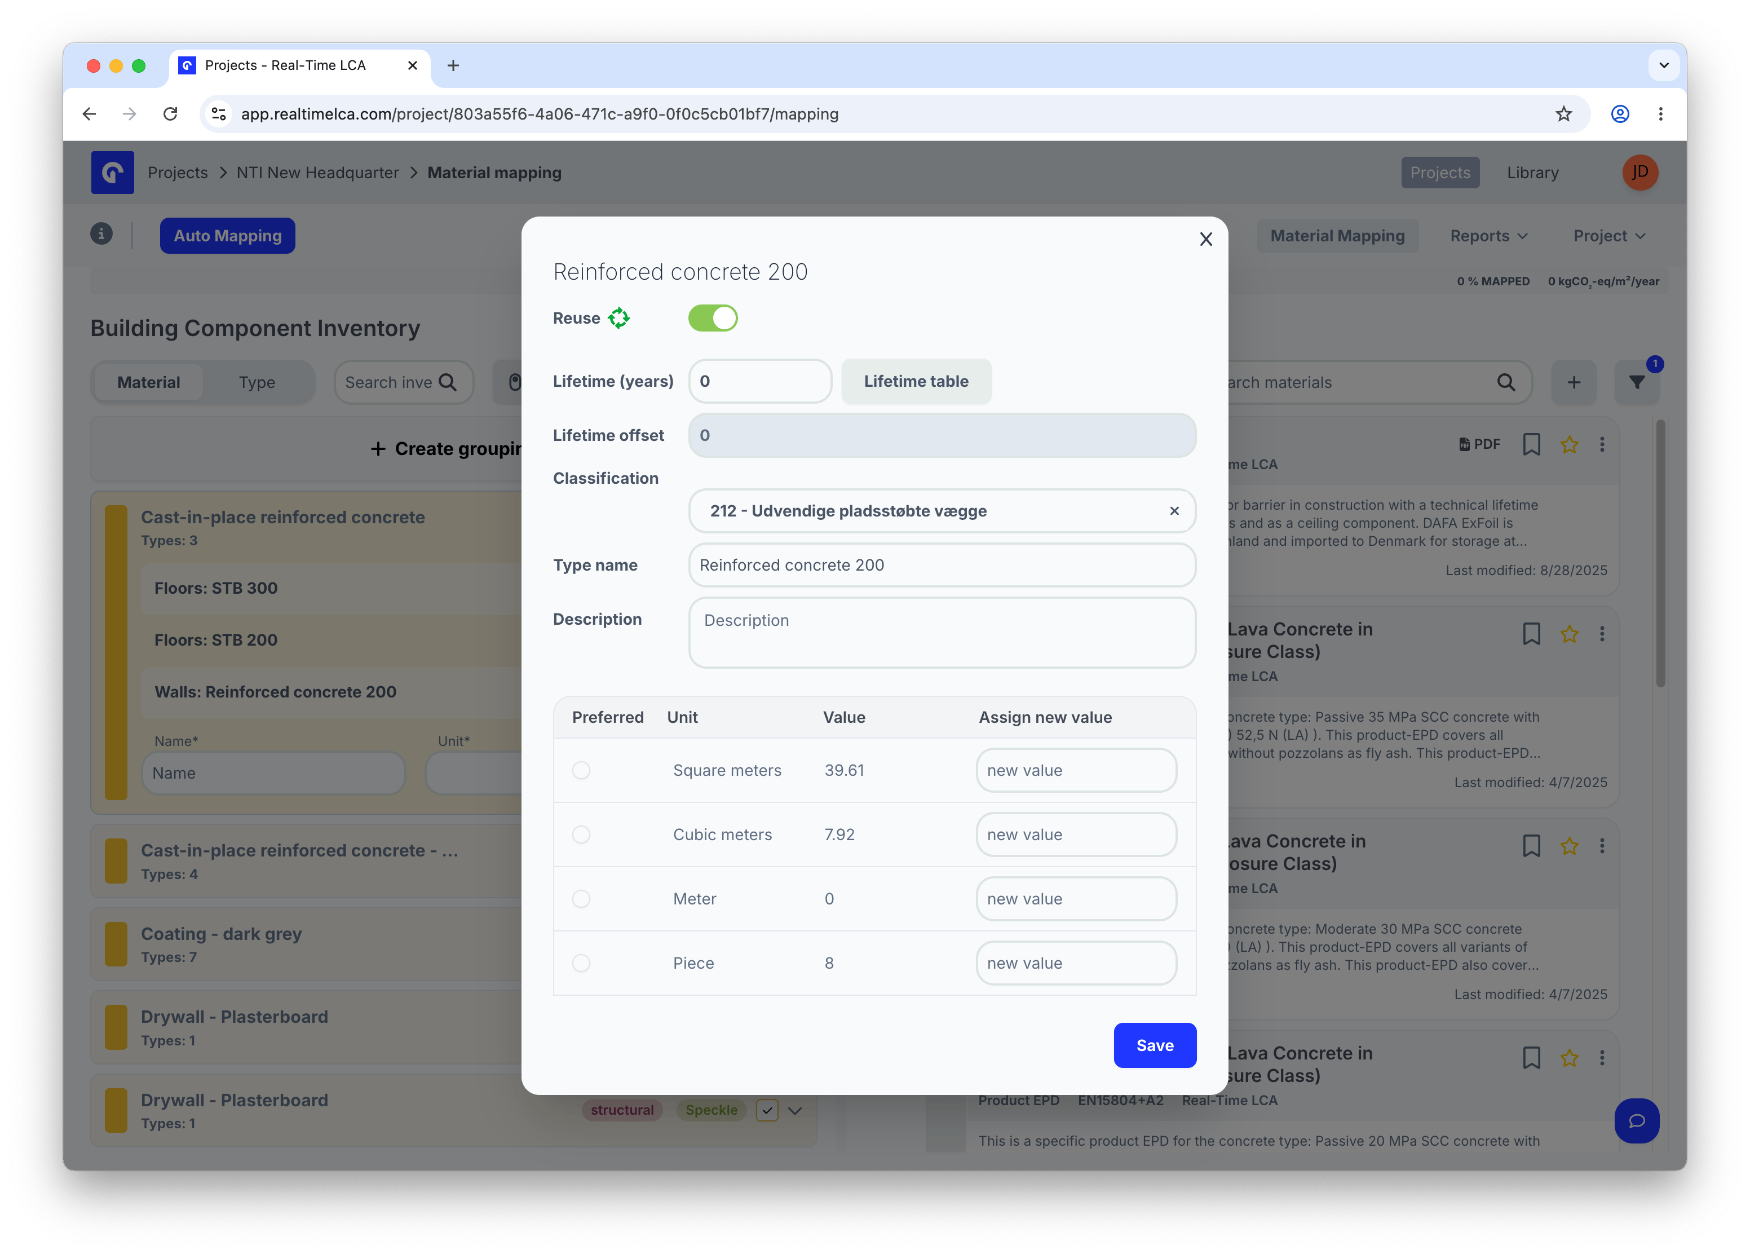This screenshot has height=1254, width=1750.
Task: Click the Auto Mapping button
Action: (227, 235)
